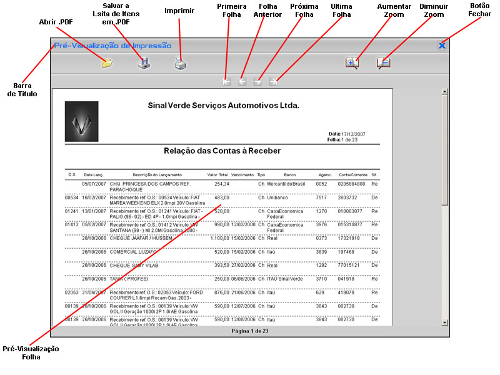Click agency number '7517'
Image resolution: width=500 pixels, height=375 pixels.
pyautogui.click(x=321, y=197)
